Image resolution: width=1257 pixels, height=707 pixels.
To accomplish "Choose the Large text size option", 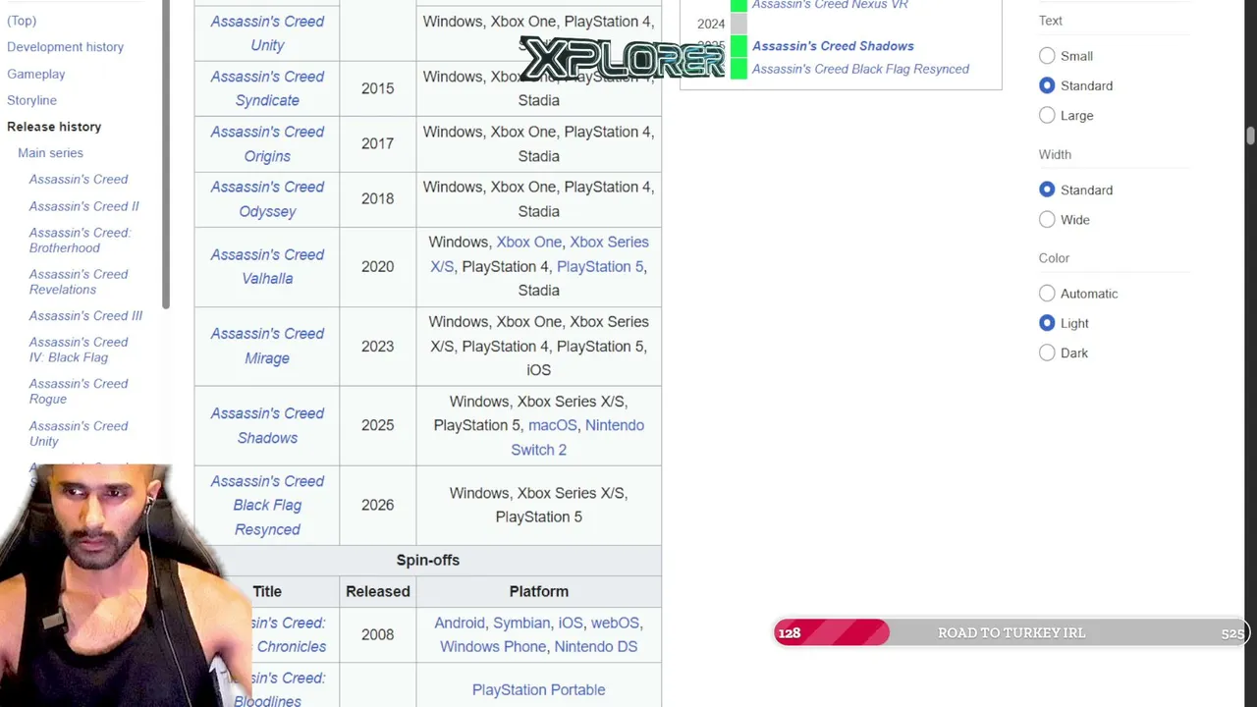I will point(1047,115).
